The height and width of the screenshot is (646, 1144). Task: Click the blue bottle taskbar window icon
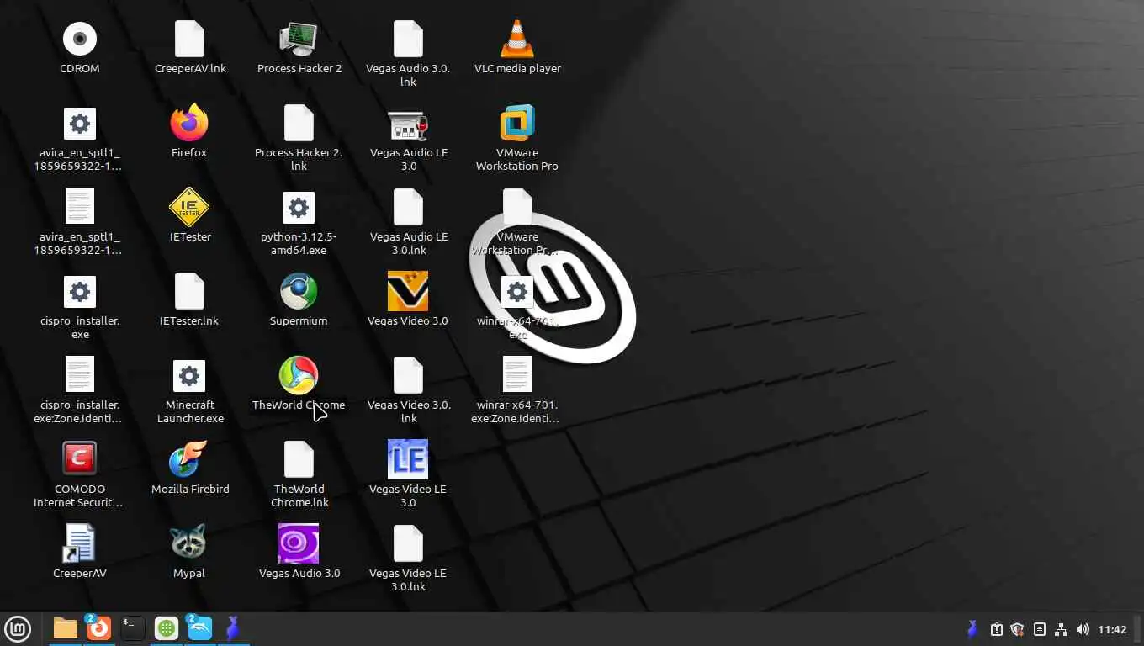(233, 628)
